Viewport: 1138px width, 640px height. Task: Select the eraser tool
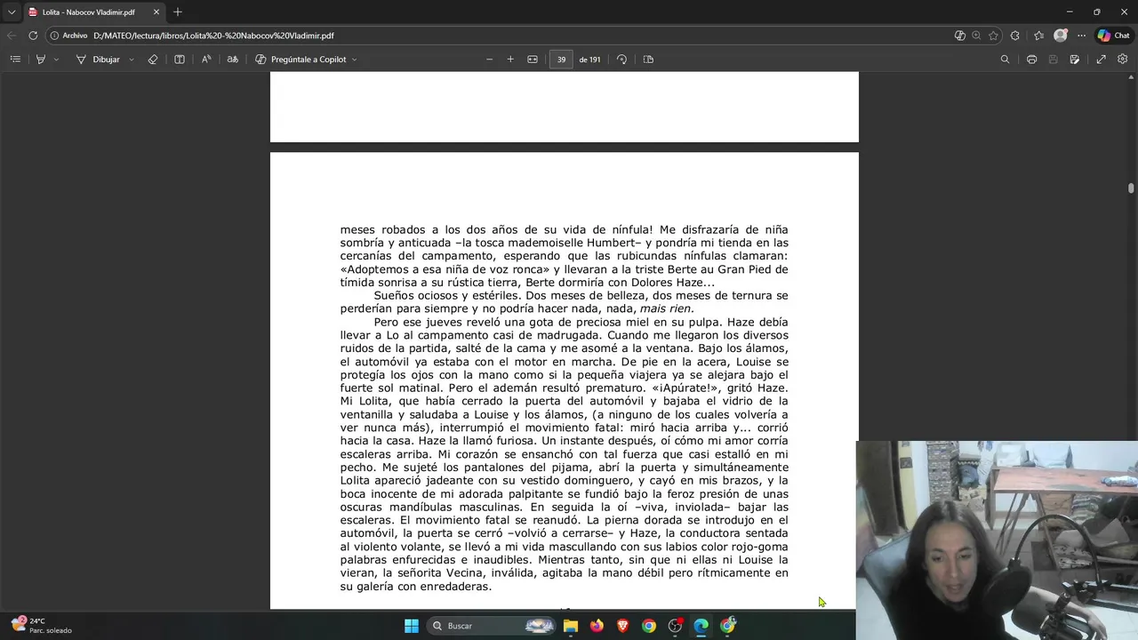pos(153,60)
